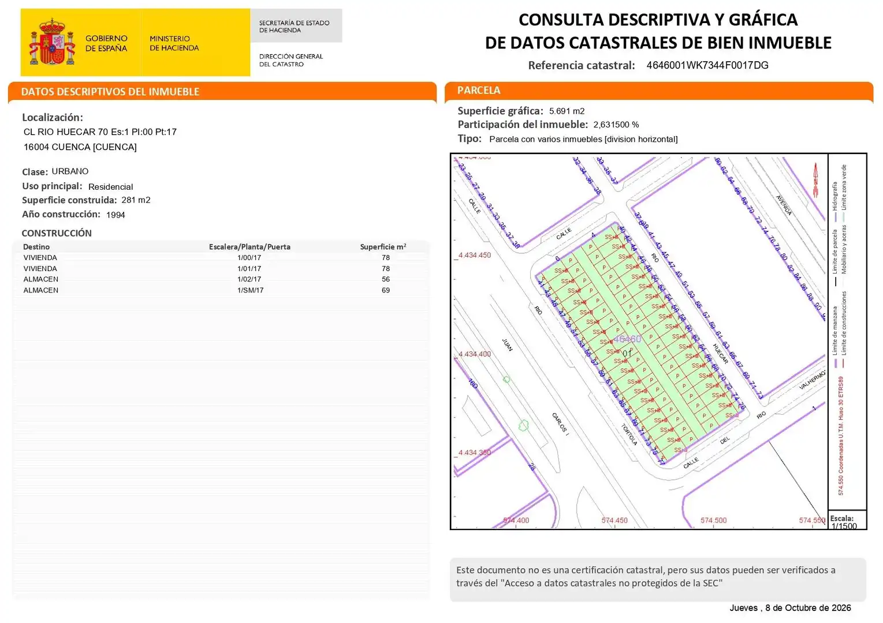Select the text 16004 CUENCA [CUENCA]

[80, 147]
